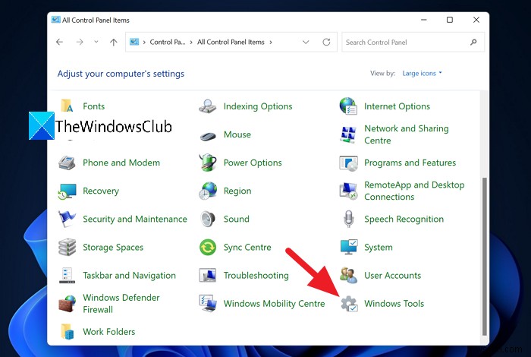Open the Internet Options globe icon

click(x=348, y=106)
